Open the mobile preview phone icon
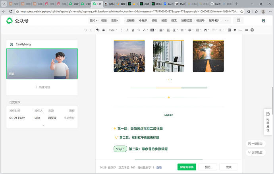Image resolution: width=274 pixels, height=174 pixels. [x=238, y=20]
